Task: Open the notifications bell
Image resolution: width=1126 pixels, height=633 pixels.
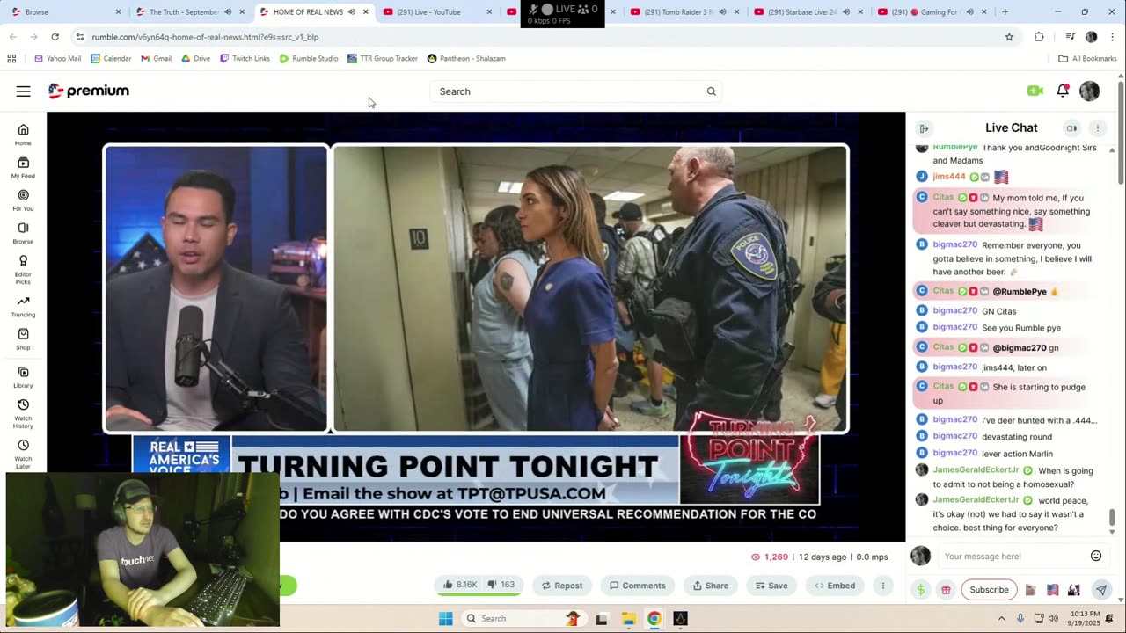Action: [1063, 91]
